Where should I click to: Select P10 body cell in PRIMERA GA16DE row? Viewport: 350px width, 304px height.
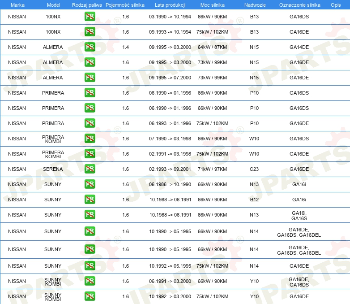click(254, 123)
